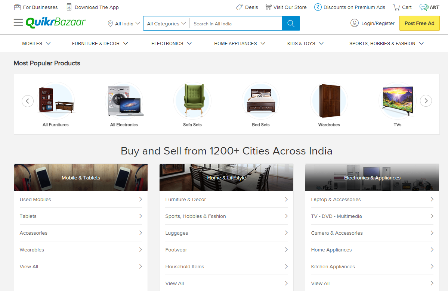Click the Download The App phone icon

coord(69,7)
